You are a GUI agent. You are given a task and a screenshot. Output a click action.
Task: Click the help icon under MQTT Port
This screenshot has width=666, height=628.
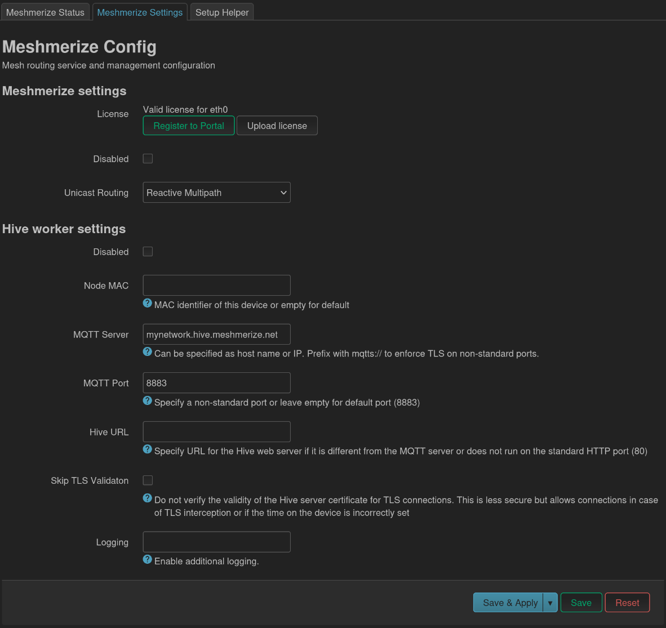click(x=147, y=400)
